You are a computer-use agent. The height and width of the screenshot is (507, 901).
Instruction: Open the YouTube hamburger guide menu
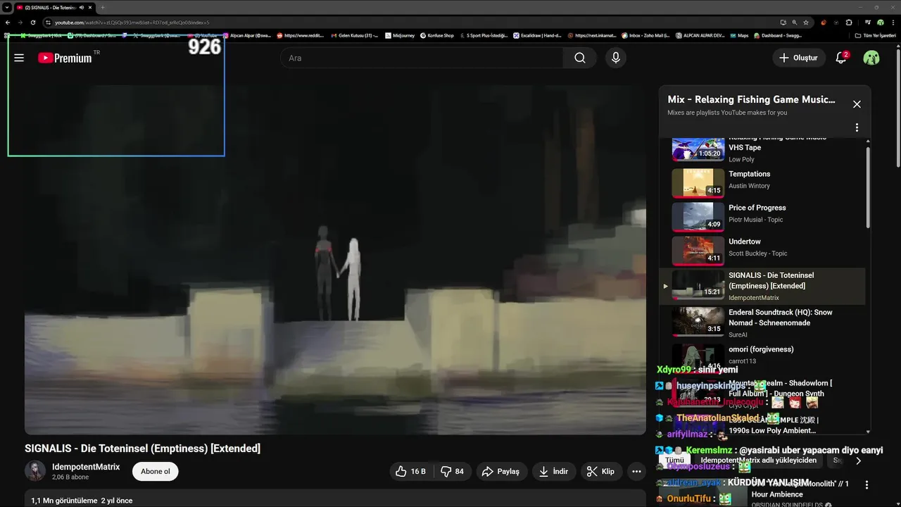(19, 58)
